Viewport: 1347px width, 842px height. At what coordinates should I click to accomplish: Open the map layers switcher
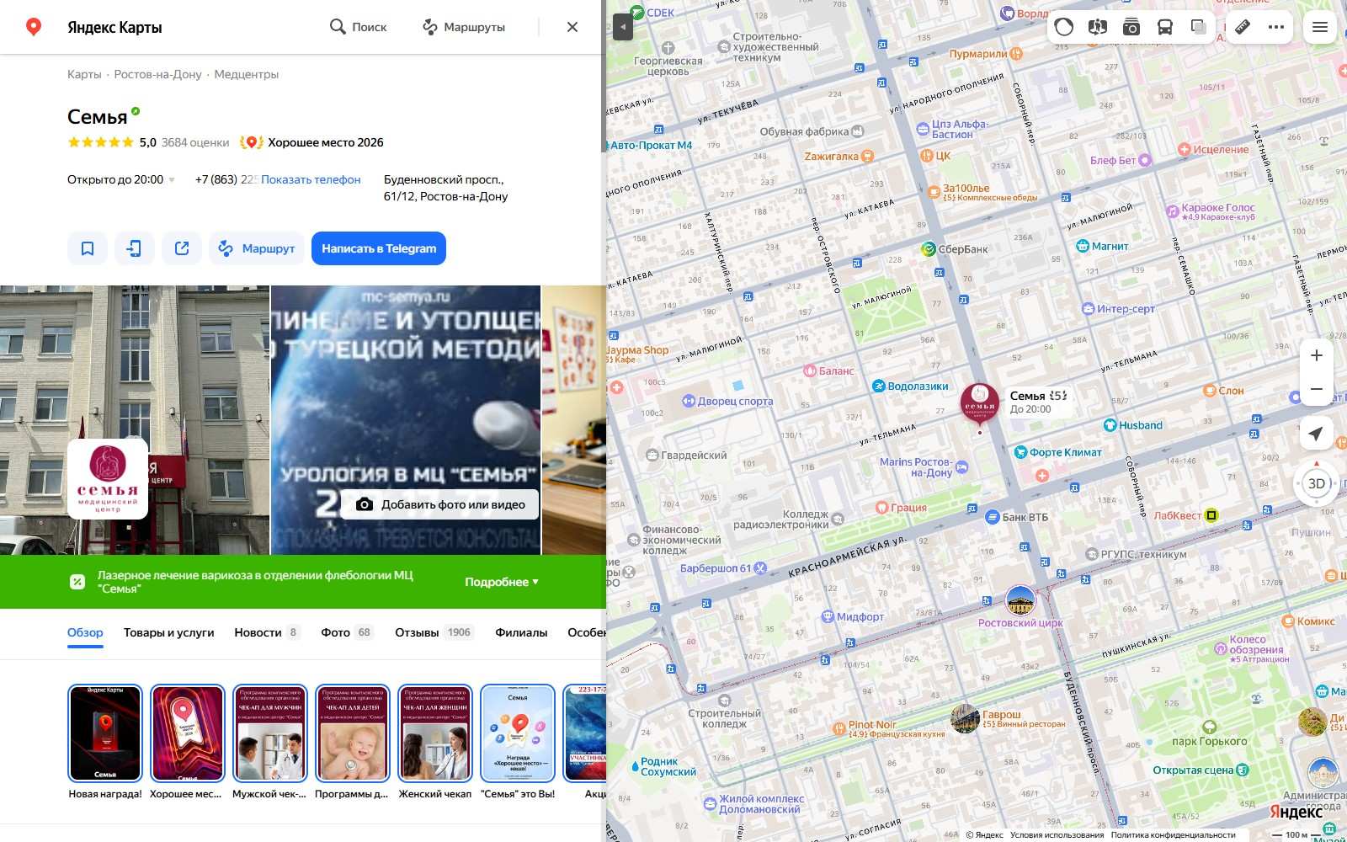pyautogui.click(x=1199, y=27)
